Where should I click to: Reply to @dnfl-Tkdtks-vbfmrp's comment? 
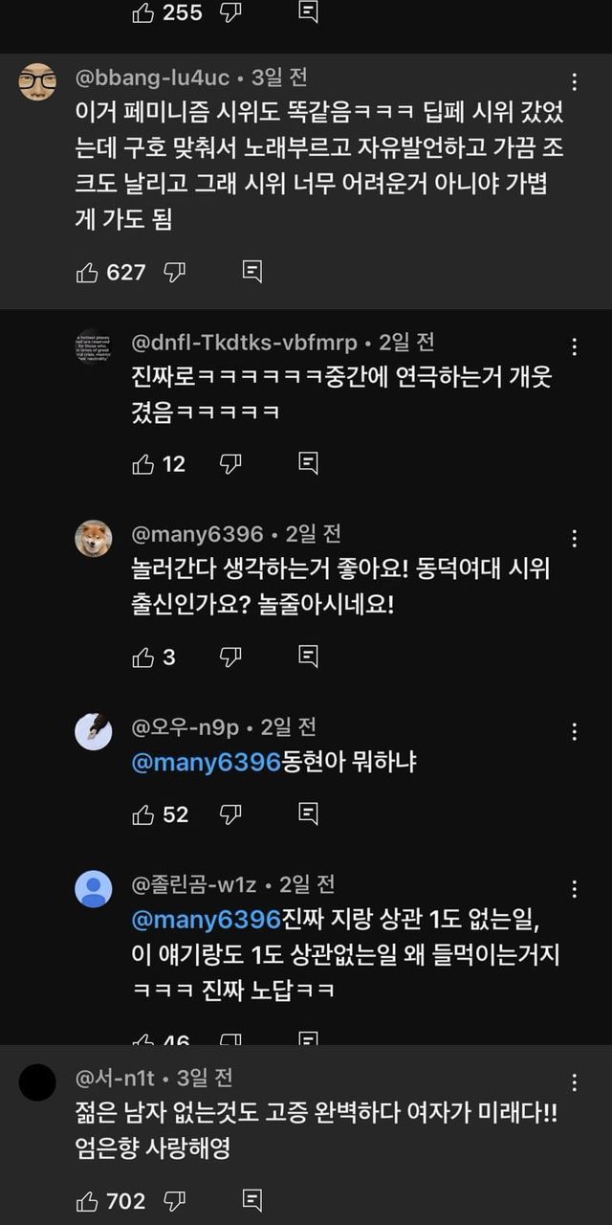click(x=308, y=464)
